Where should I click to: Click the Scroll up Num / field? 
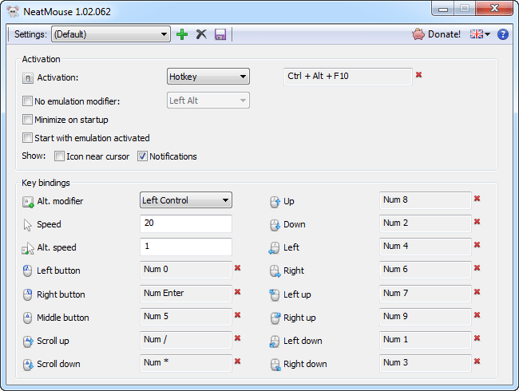click(186, 340)
